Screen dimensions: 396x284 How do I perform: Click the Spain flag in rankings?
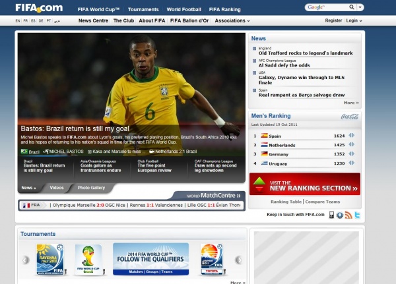[x=264, y=136]
